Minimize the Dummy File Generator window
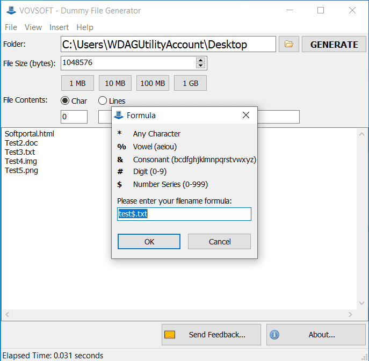The width and height of the screenshot is (369, 361). coord(290,10)
